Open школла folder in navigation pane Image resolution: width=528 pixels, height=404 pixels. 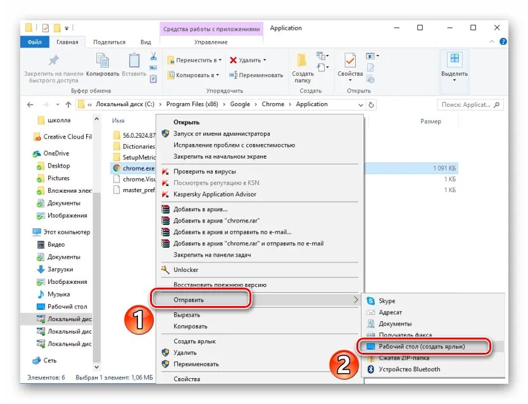[54, 120]
